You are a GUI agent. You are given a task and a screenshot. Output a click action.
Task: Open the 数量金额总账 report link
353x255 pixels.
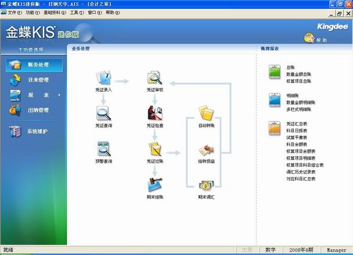pos(299,74)
